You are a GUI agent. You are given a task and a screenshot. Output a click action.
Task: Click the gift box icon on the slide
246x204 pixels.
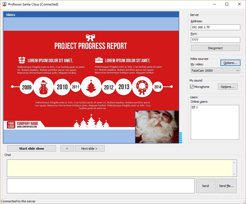(x=22, y=60)
